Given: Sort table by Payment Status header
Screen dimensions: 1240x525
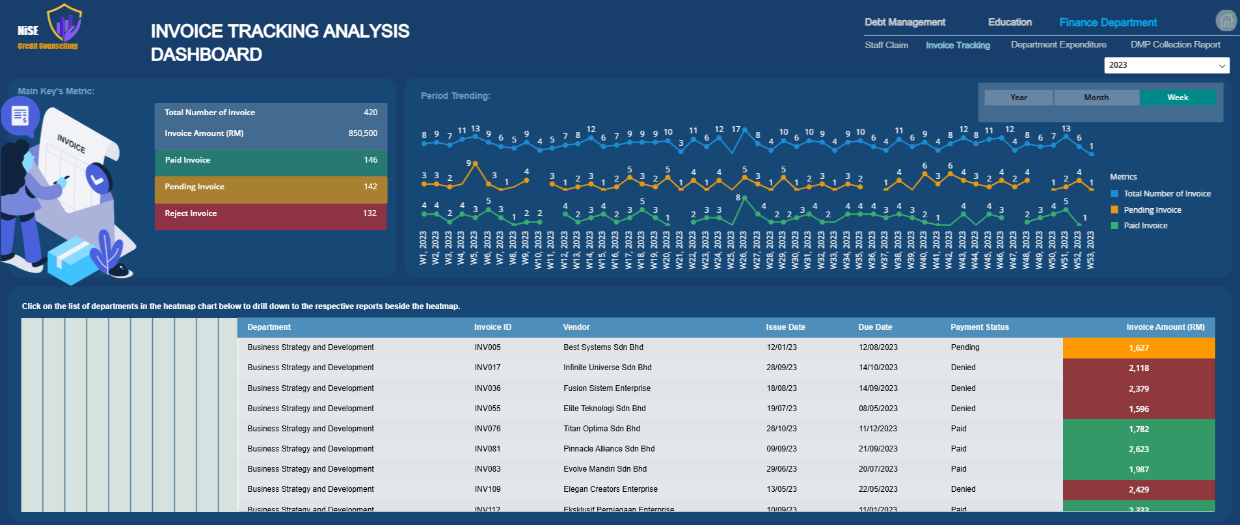Looking at the screenshot, I should pos(979,327).
